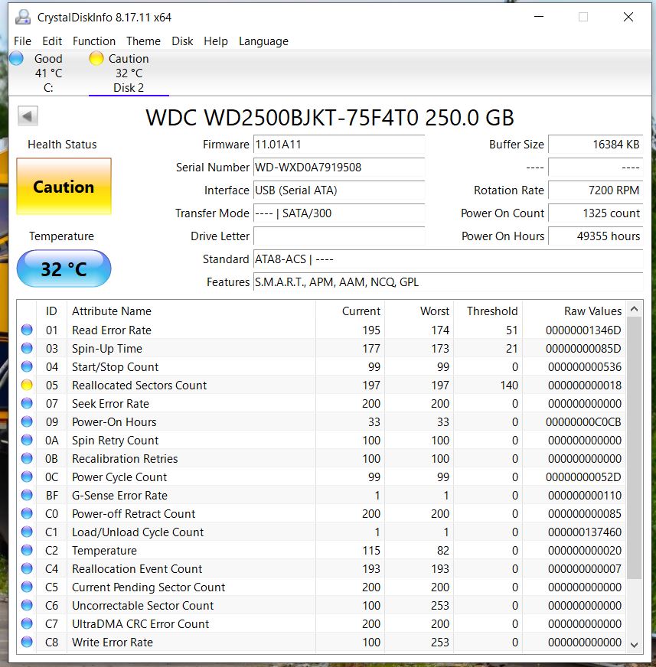This screenshot has height=667, width=656.
Task: Click blue status icon beside Read Error Rate
Action: pyautogui.click(x=27, y=330)
